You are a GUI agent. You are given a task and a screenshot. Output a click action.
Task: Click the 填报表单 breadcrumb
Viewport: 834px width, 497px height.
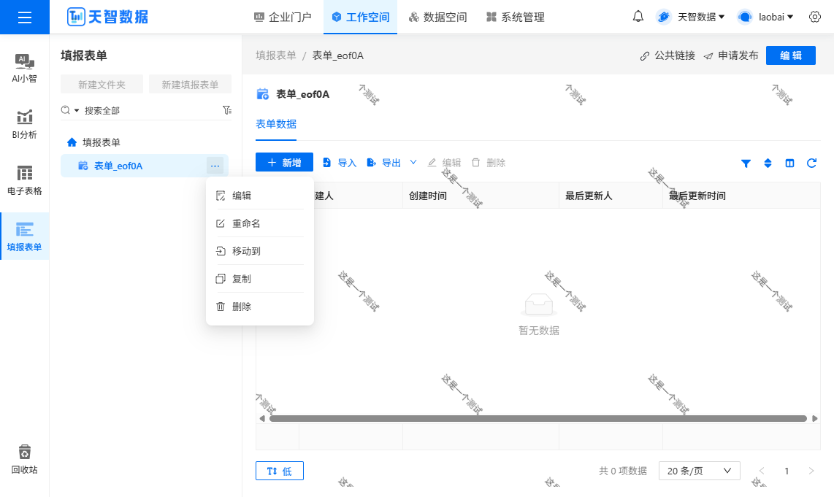(x=276, y=55)
